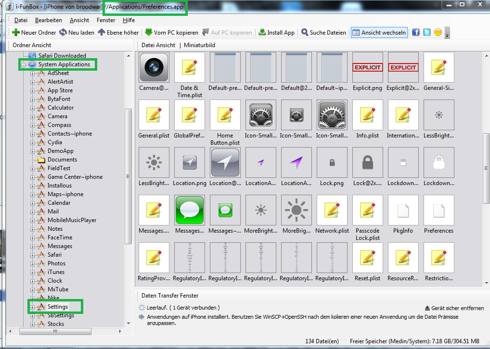Screen dimensions: 490x349
Task: Go up with Ebene höher
Action: tap(118, 33)
